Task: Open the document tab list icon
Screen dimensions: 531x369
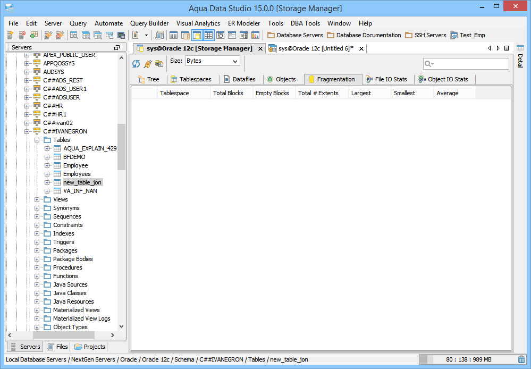Action: (507, 48)
